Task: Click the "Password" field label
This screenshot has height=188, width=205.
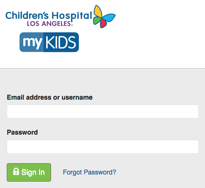Action: pos(22,132)
